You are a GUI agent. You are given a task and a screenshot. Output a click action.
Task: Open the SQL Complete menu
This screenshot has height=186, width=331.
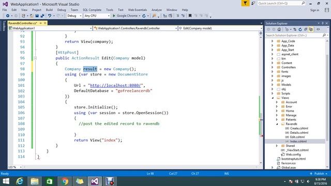tap(92, 10)
